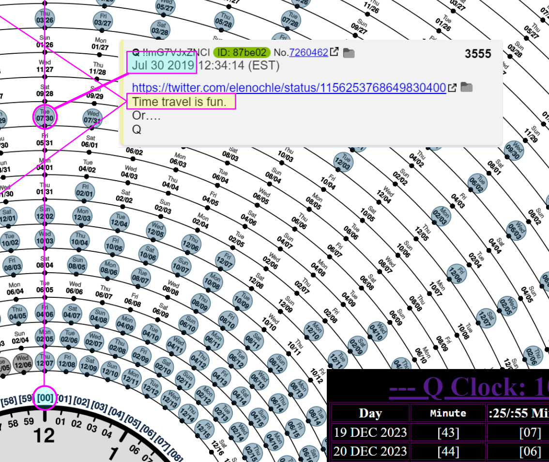
Task: Click the [58] minute marker
Action: coord(9,401)
